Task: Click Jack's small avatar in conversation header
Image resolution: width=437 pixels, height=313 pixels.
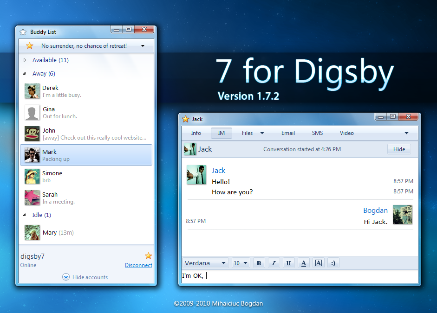Action: point(190,149)
